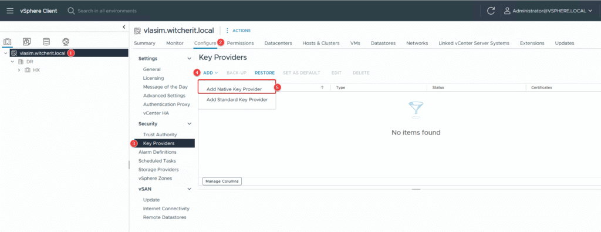
Task: Open the Networks tab
Action: (417, 43)
